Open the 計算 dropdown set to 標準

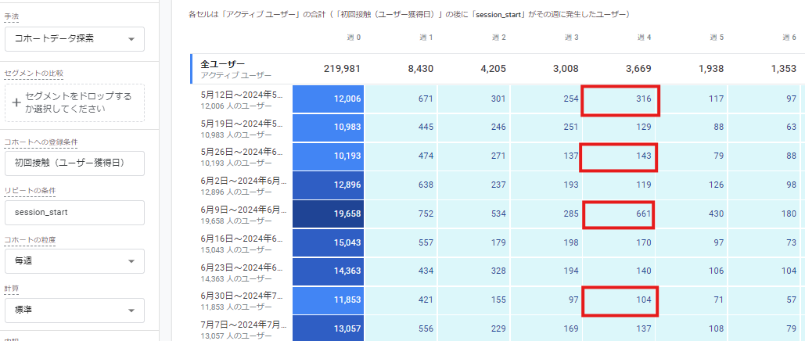click(74, 310)
